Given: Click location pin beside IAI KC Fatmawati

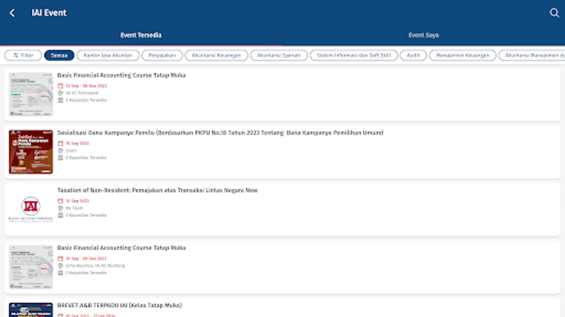Looking at the screenshot, I should [60, 93].
